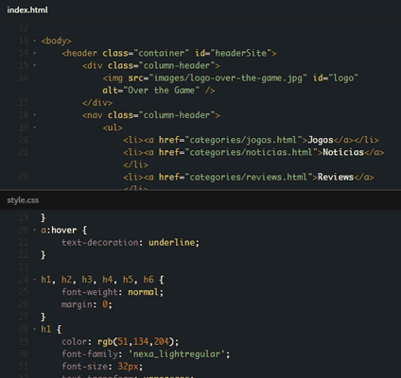Click the Reviews link text

point(336,177)
